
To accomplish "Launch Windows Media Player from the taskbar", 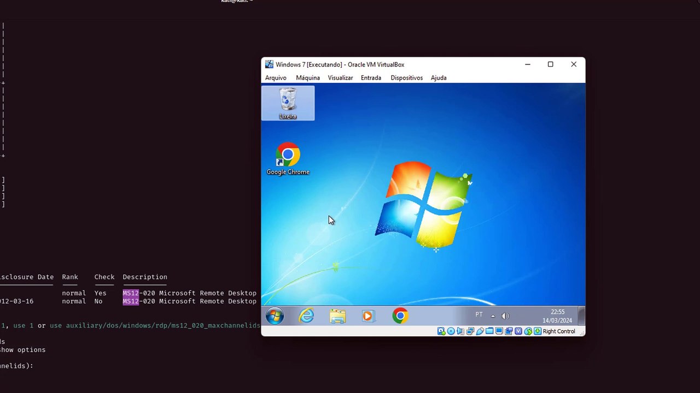I will (368, 316).
